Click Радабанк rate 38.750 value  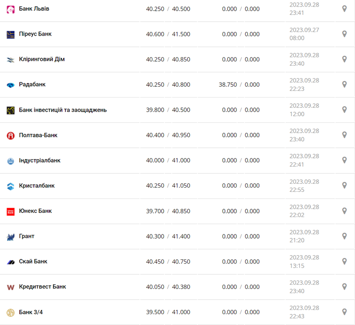[x=228, y=85]
